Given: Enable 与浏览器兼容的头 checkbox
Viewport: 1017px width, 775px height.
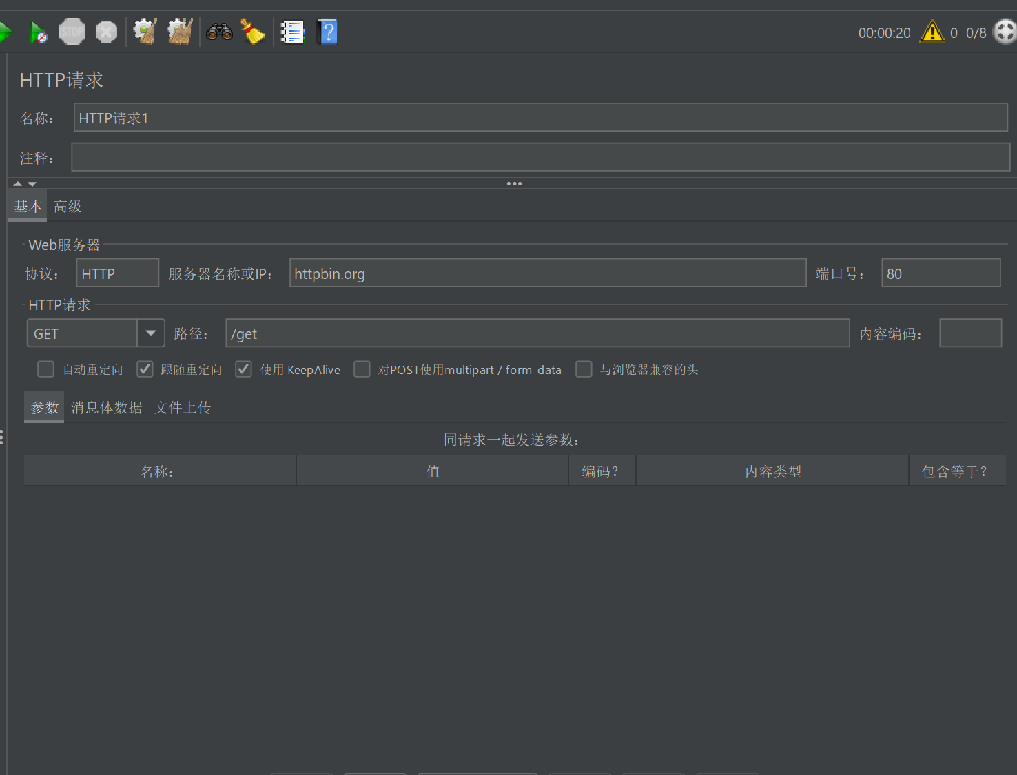Looking at the screenshot, I should 584,369.
